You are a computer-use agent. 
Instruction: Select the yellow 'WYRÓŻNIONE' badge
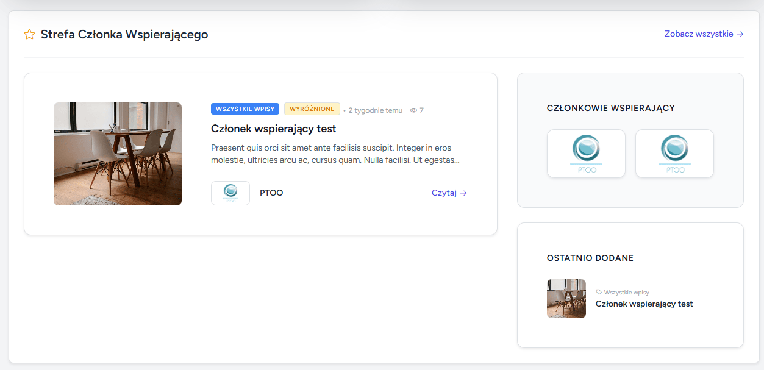tap(312, 109)
